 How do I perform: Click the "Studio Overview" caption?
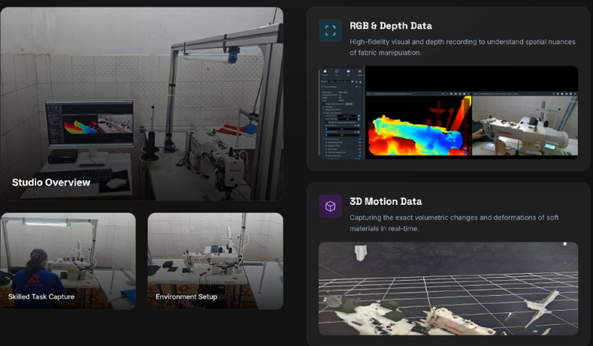click(x=51, y=183)
